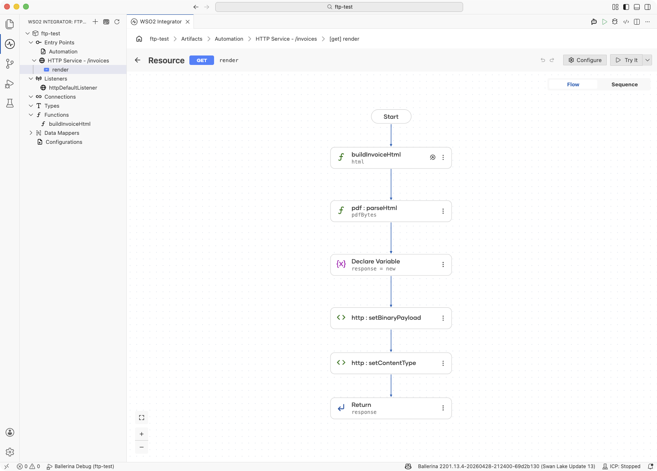Open Manage gear settings icon
The image size is (657, 471).
pos(10,452)
